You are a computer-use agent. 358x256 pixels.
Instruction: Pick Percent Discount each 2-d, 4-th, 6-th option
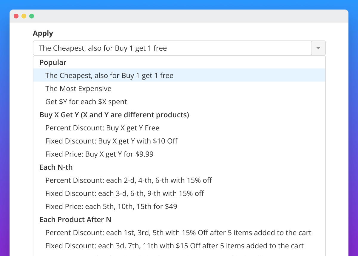[129, 180]
